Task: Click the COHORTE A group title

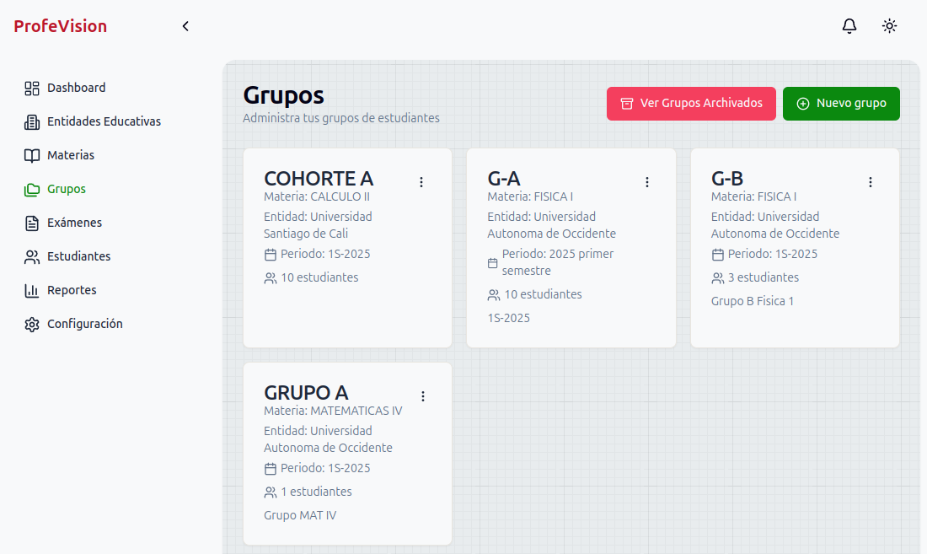Action: coord(318,178)
